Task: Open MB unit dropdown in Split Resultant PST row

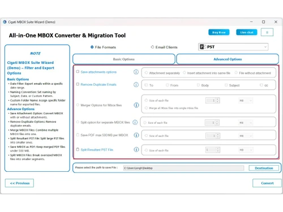Action: coord(246,150)
